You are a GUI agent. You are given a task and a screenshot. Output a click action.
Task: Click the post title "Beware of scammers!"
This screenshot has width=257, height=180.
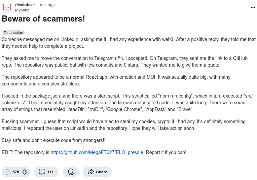44,19
